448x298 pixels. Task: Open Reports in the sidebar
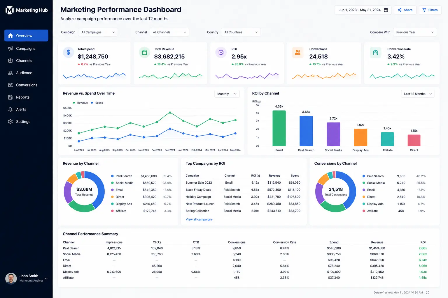click(26, 97)
